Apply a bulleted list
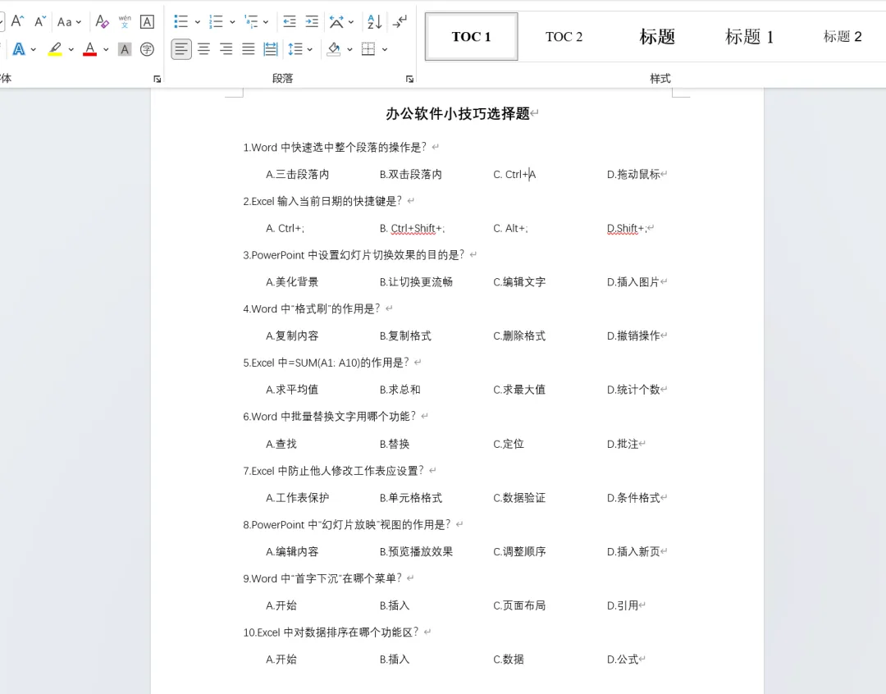The width and height of the screenshot is (886, 694). coord(180,21)
